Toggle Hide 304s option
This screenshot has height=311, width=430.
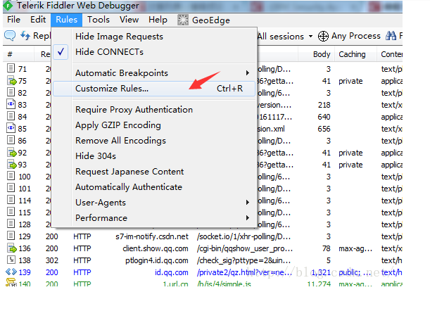154,156
